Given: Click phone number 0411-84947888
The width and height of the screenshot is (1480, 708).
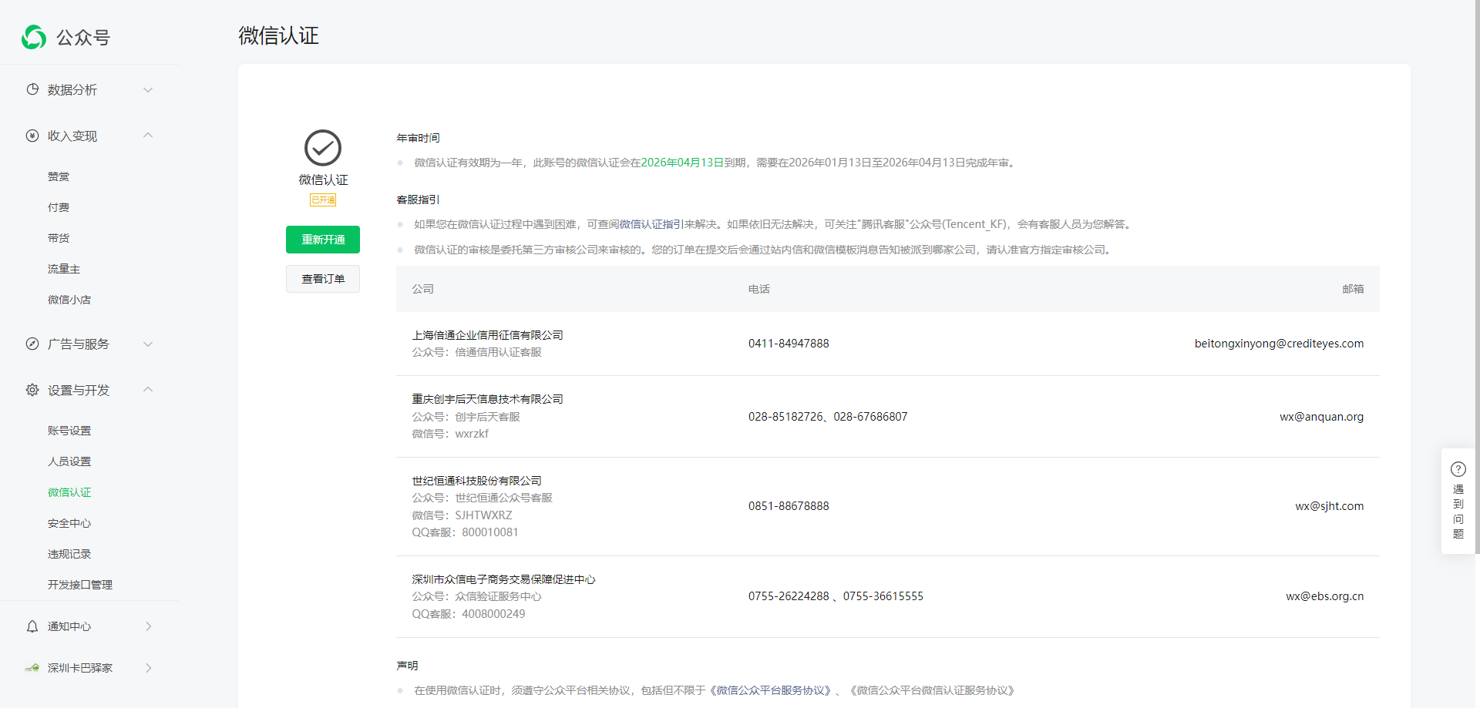Looking at the screenshot, I should pyautogui.click(x=789, y=344).
